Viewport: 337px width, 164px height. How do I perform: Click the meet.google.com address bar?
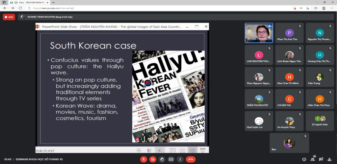click(x=159, y=8)
